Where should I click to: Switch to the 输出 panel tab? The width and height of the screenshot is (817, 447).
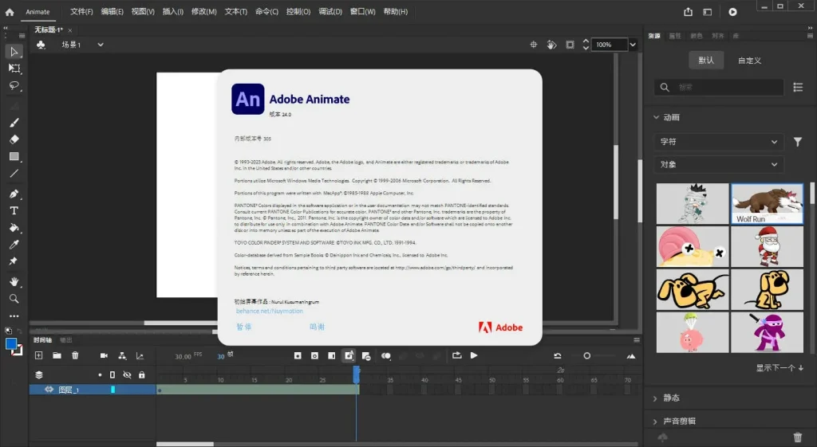tap(65, 339)
